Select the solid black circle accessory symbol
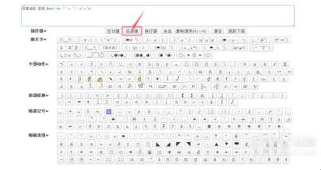This screenshot has width=321, height=170. click(x=209, y=126)
